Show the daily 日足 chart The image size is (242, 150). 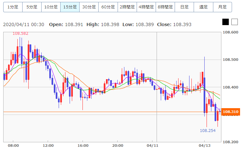point(184,7)
